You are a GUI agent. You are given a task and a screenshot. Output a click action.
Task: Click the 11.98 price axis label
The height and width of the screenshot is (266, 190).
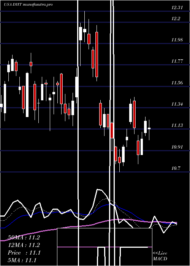(177, 40)
